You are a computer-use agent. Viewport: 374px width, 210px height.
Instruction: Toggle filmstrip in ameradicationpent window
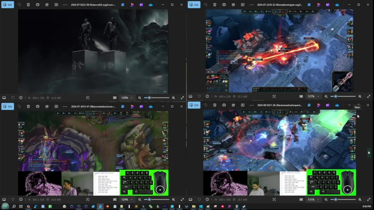tap(191, 199)
